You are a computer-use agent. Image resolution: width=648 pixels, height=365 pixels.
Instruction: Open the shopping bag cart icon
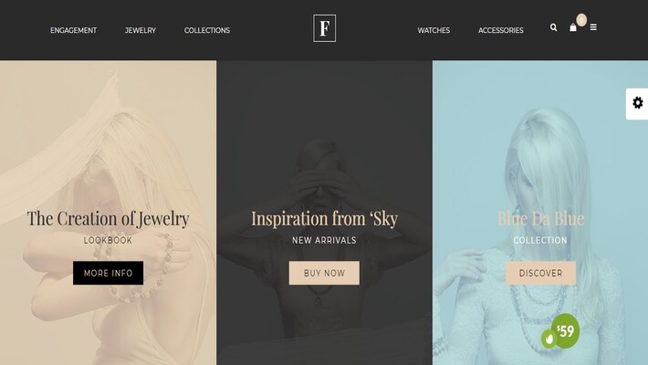pyautogui.click(x=573, y=27)
